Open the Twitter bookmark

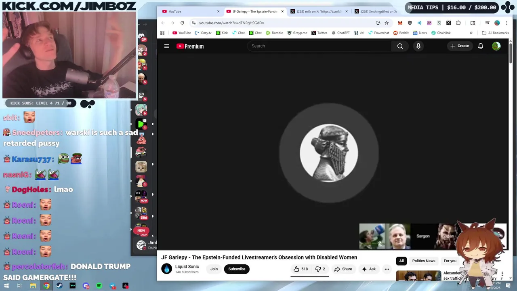(x=319, y=33)
